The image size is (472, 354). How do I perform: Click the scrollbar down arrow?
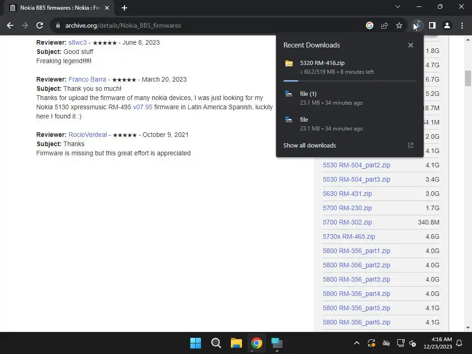pyautogui.click(x=468, y=328)
